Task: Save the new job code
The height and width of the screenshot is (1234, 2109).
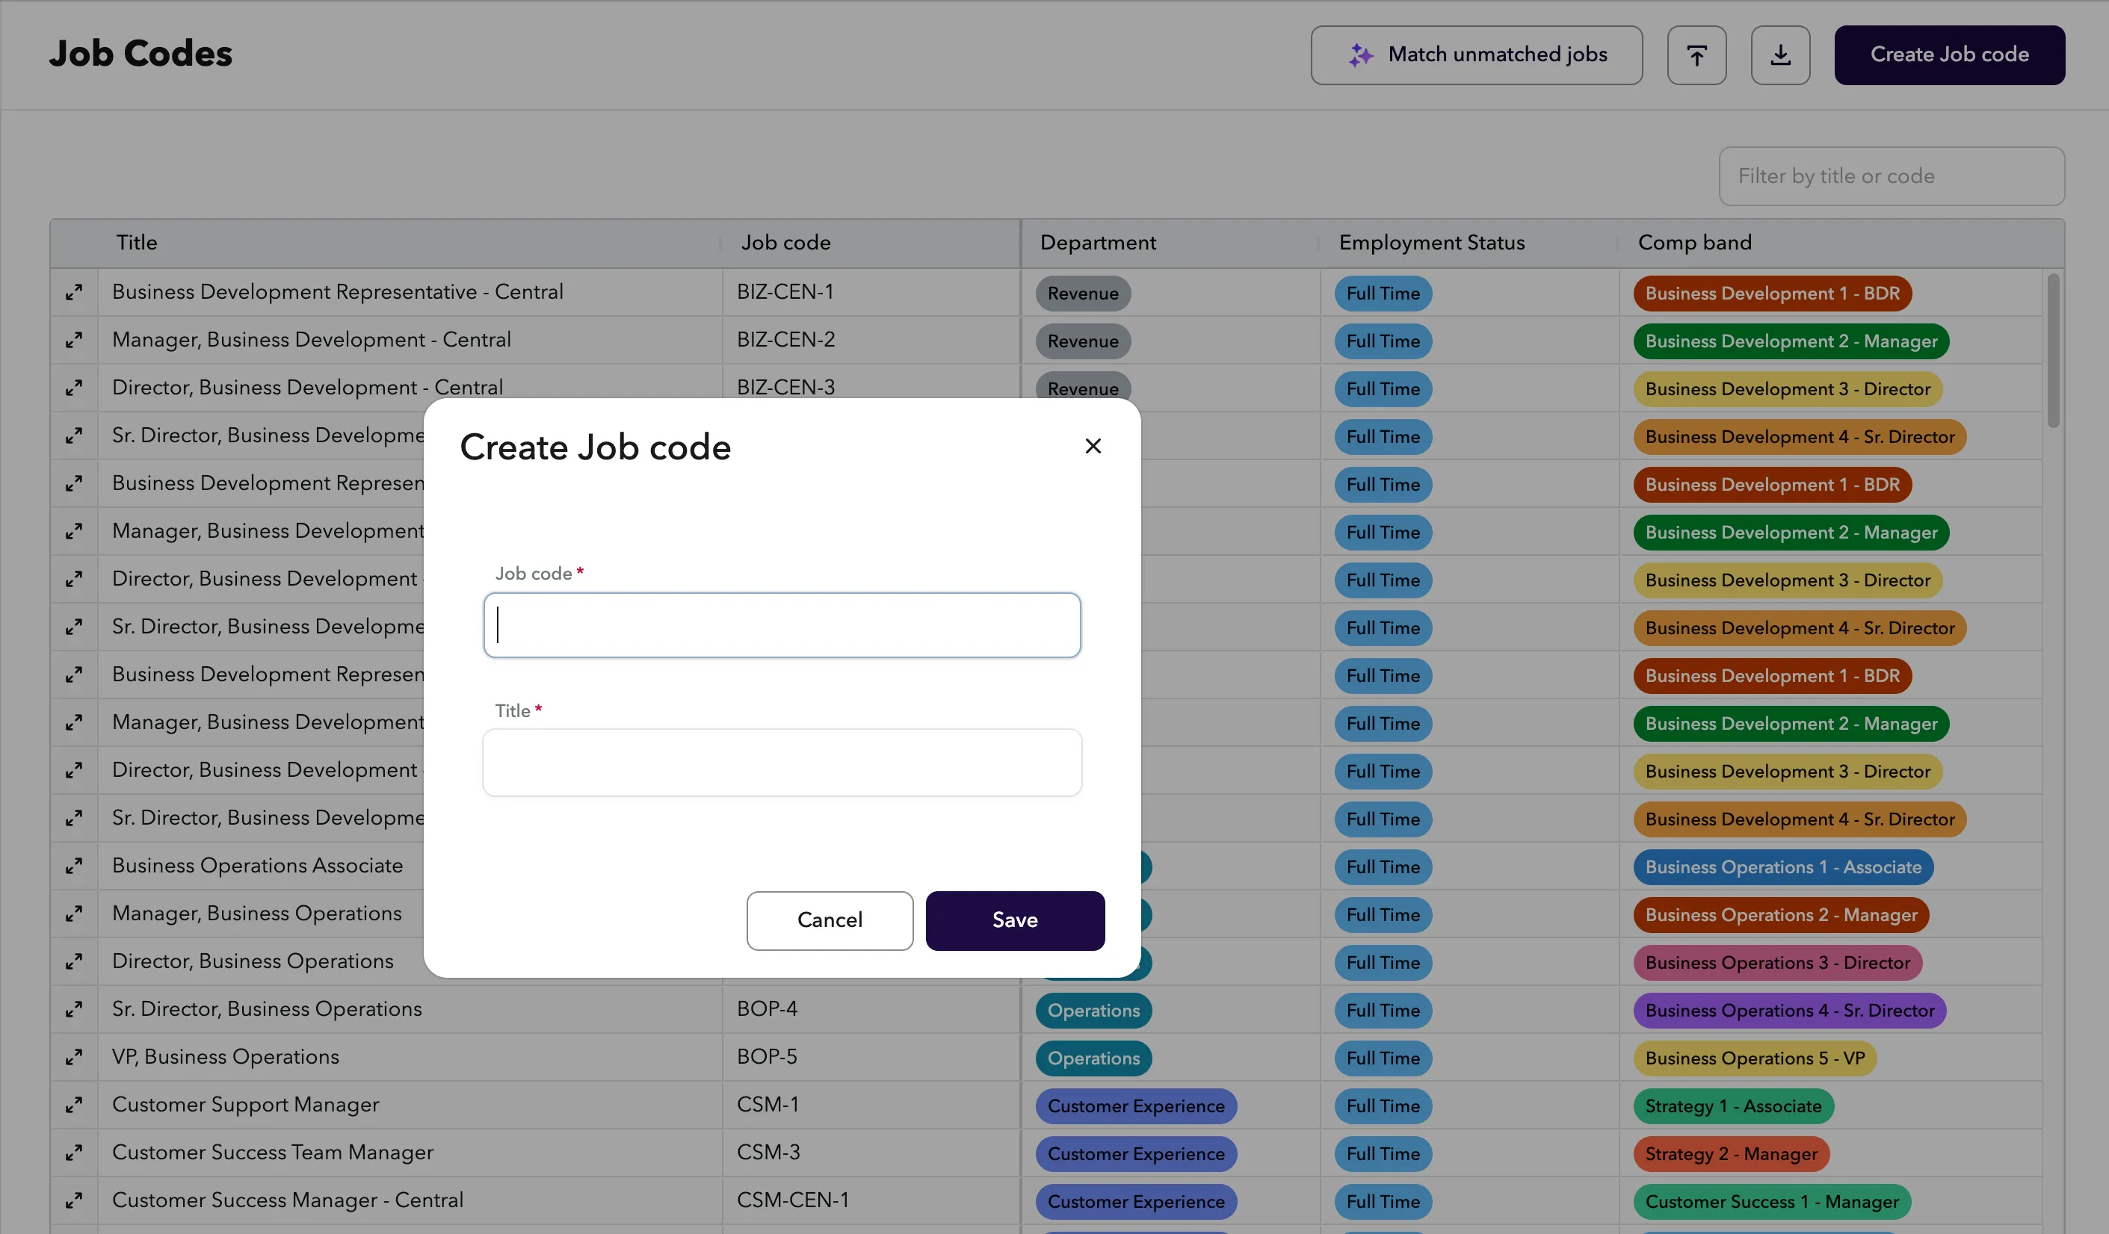Action: tap(1014, 920)
